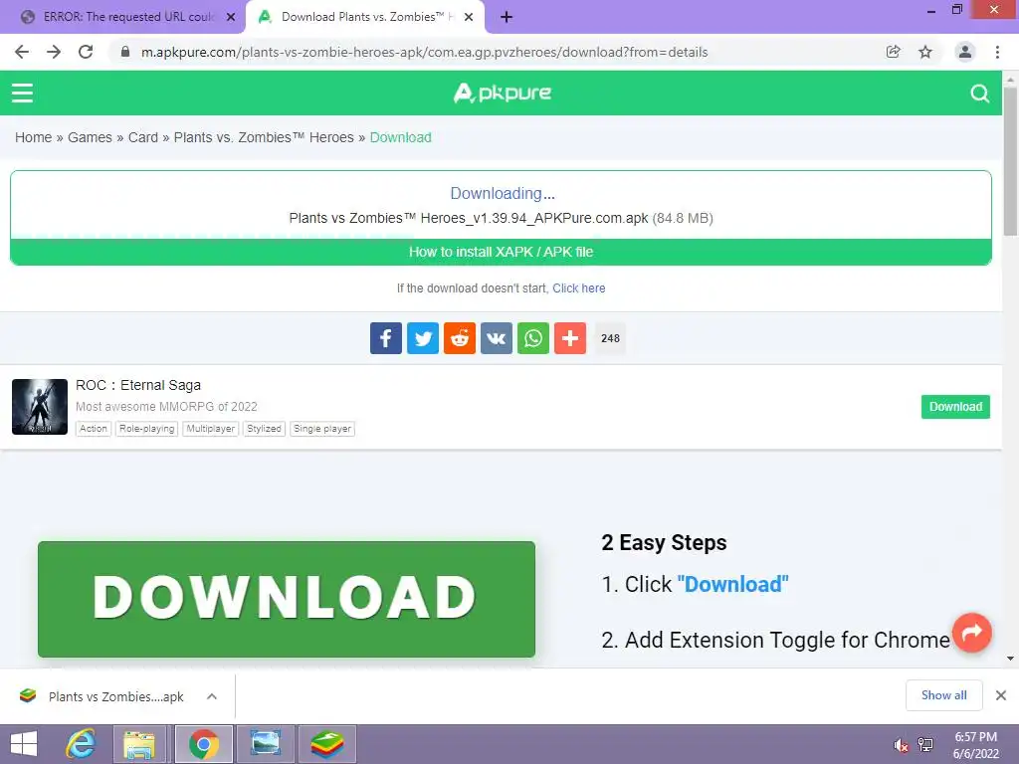Share via Twitter icon
The image size is (1019, 764).
coord(423,338)
